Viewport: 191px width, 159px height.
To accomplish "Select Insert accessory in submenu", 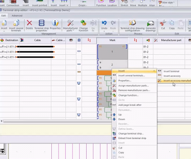I will pyautogui.click(x=172, y=76).
